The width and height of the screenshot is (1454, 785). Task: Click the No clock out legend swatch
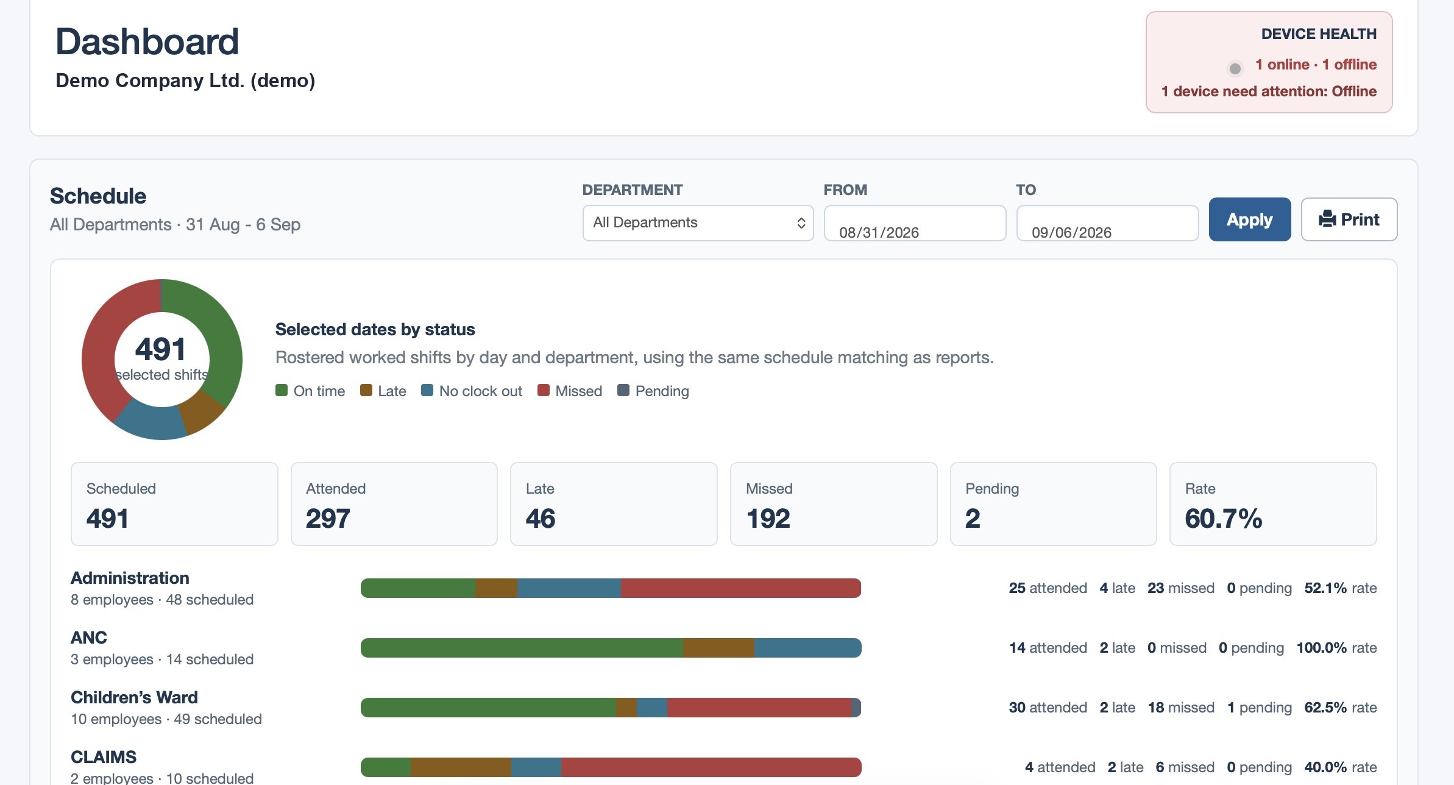pyautogui.click(x=427, y=390)
